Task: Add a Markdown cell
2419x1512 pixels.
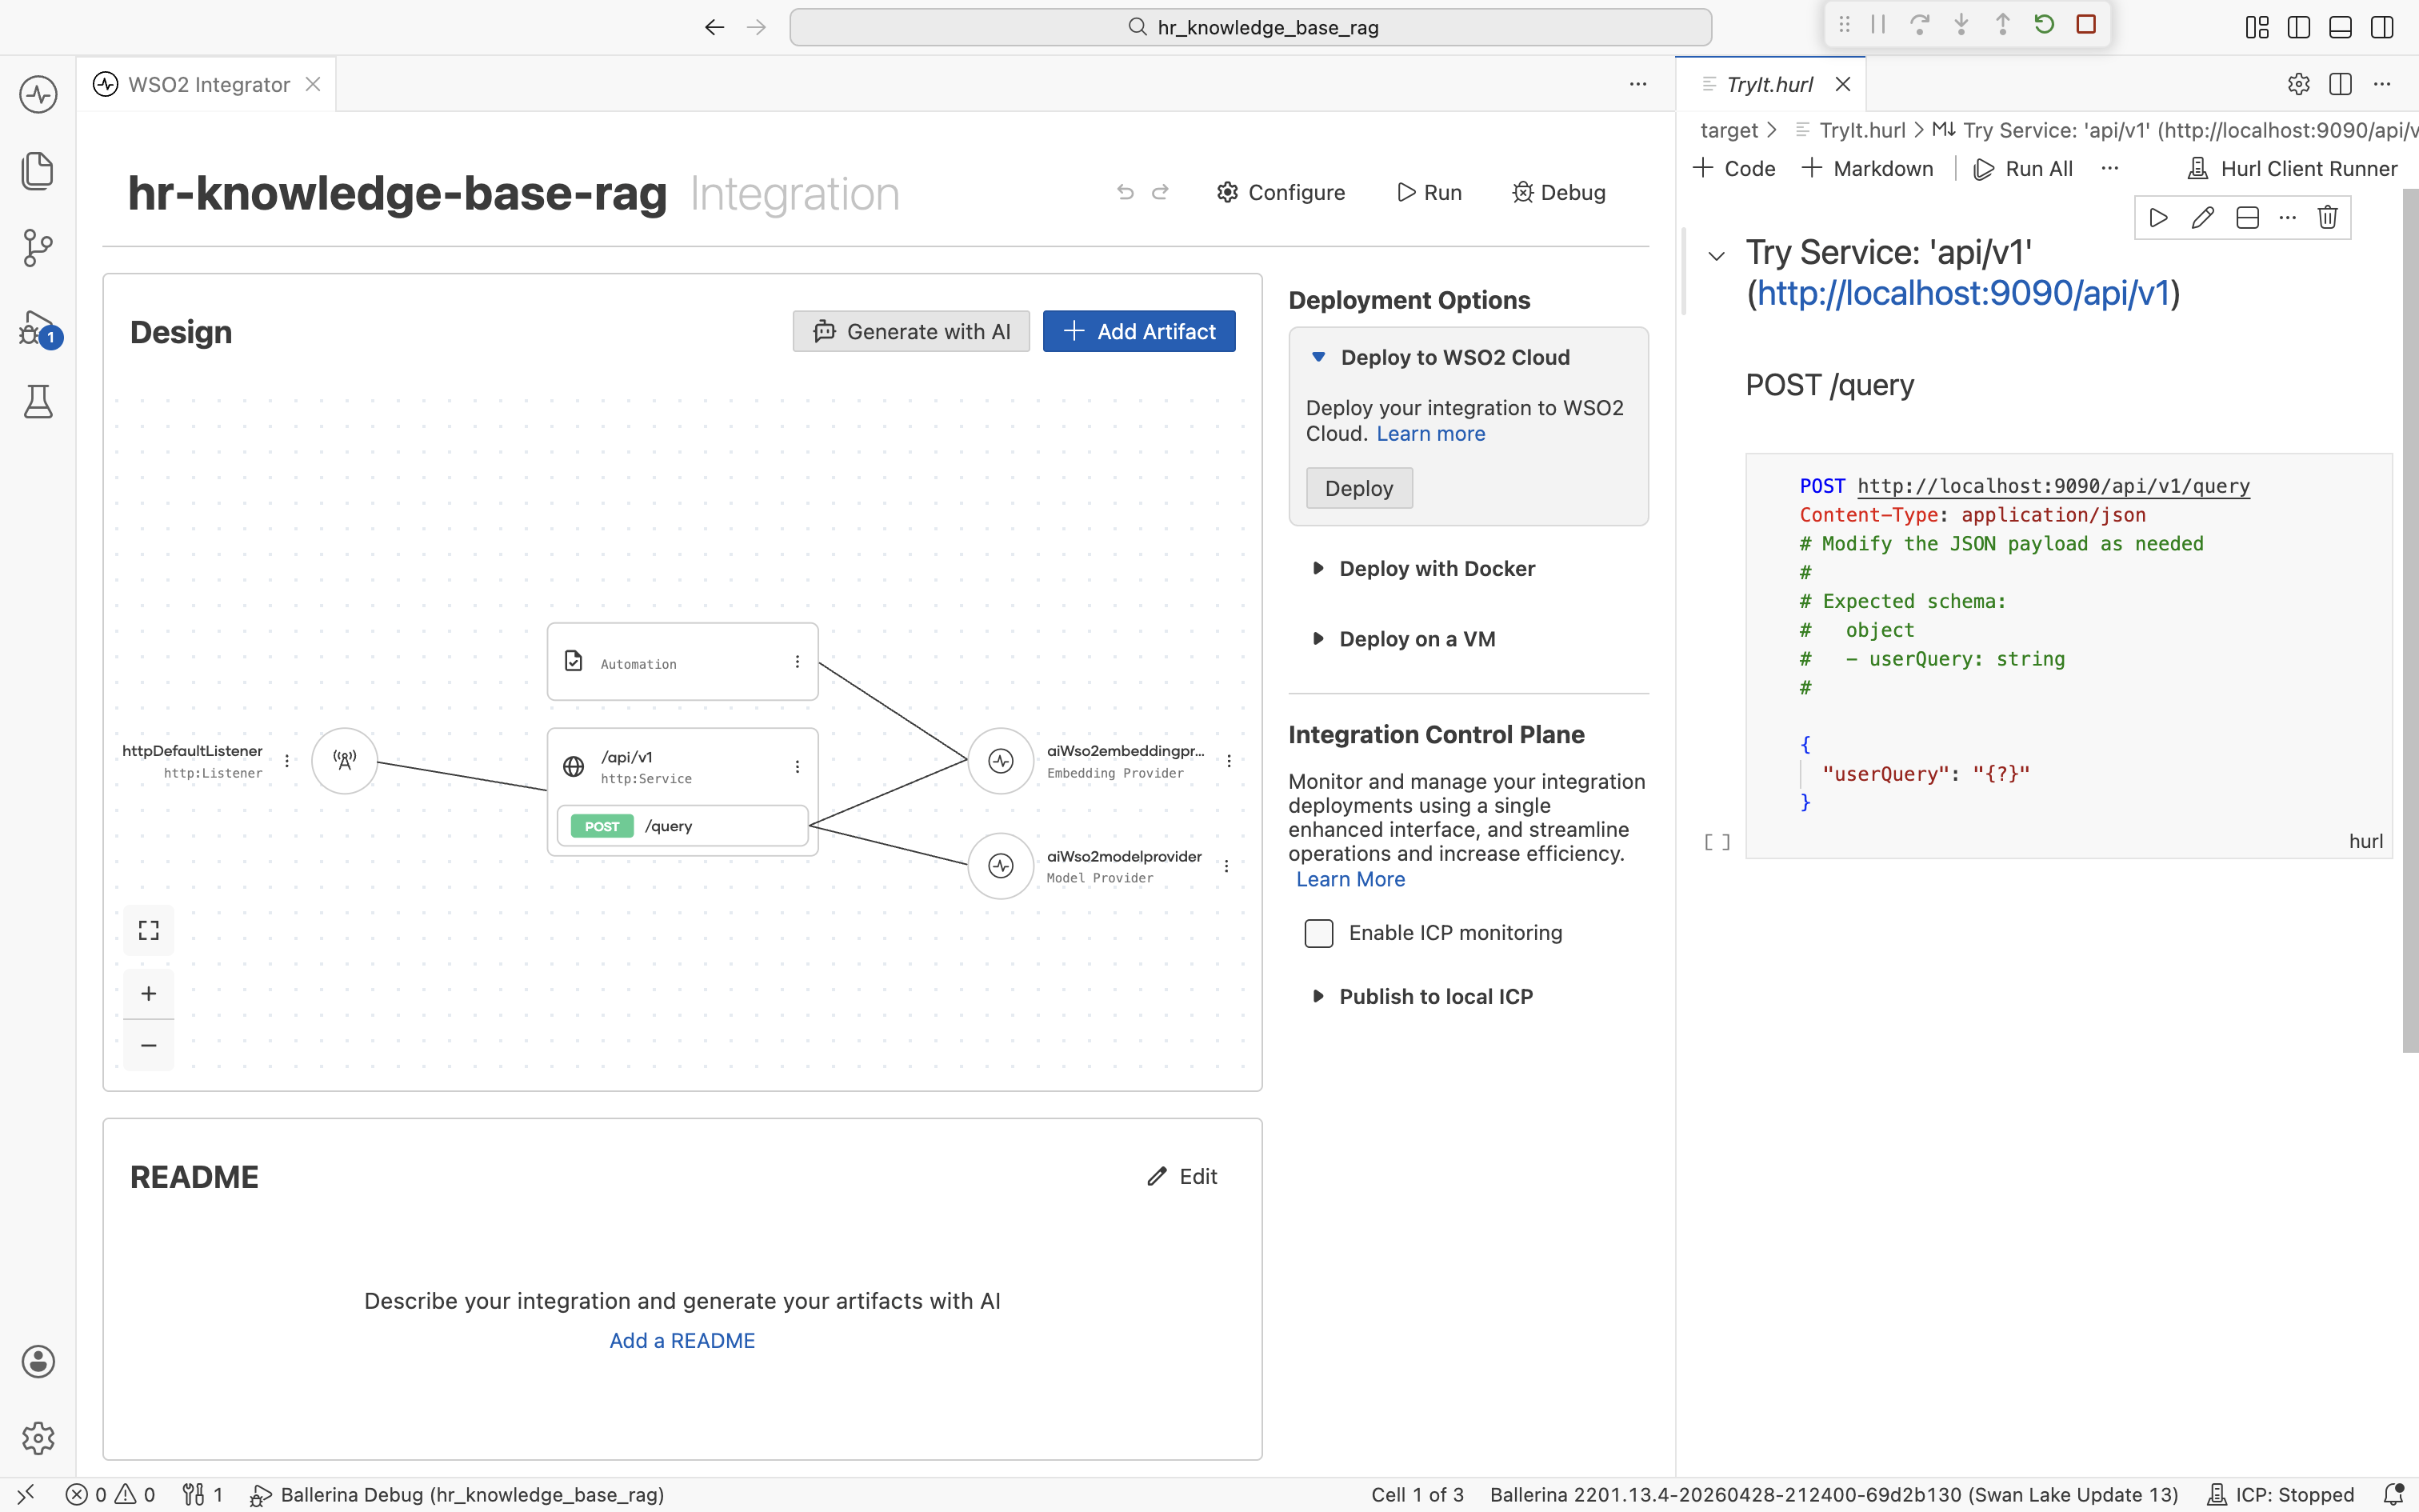Action: coord(1867,168)
